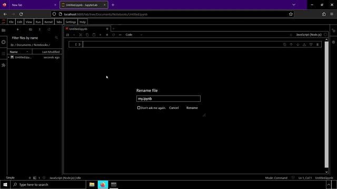Open the Kernel menu
The height and width of the screenshot is (189, 337).
click(48, 22)
